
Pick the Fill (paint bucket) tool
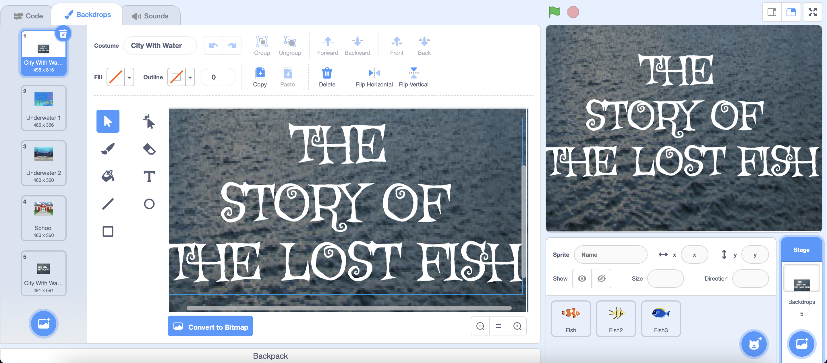point(108,175)
